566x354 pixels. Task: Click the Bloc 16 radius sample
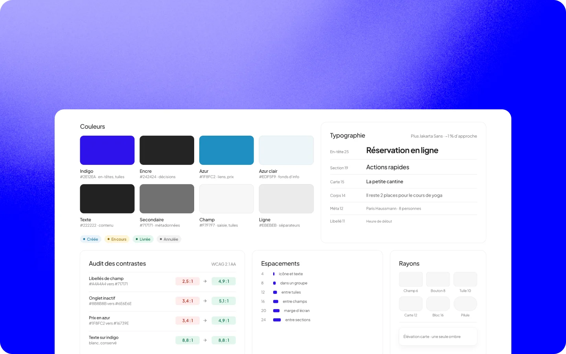click(x=438, y=304)
